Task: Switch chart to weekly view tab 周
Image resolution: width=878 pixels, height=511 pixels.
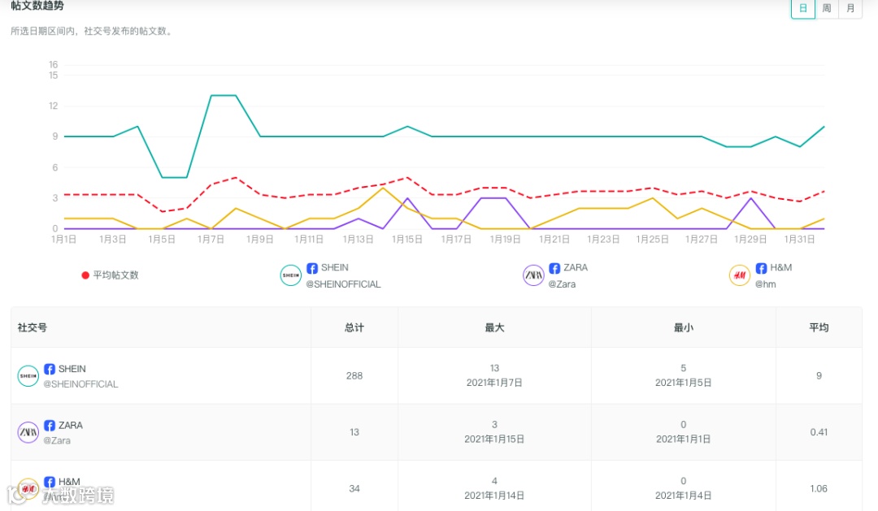Action: (827, 8)
